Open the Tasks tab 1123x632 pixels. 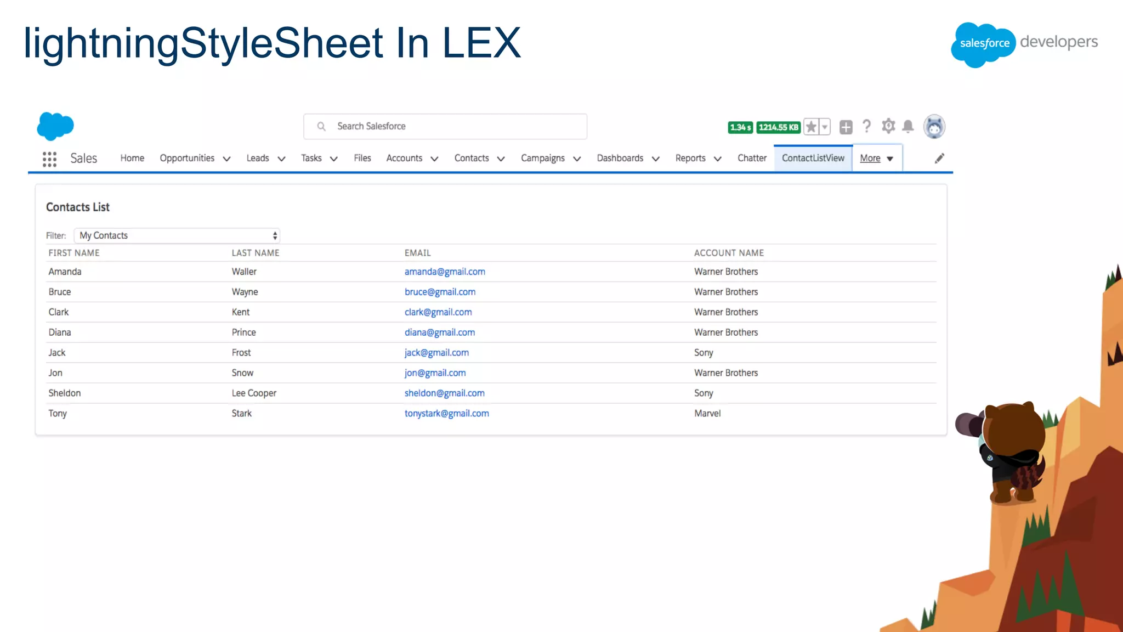[311, 158]
